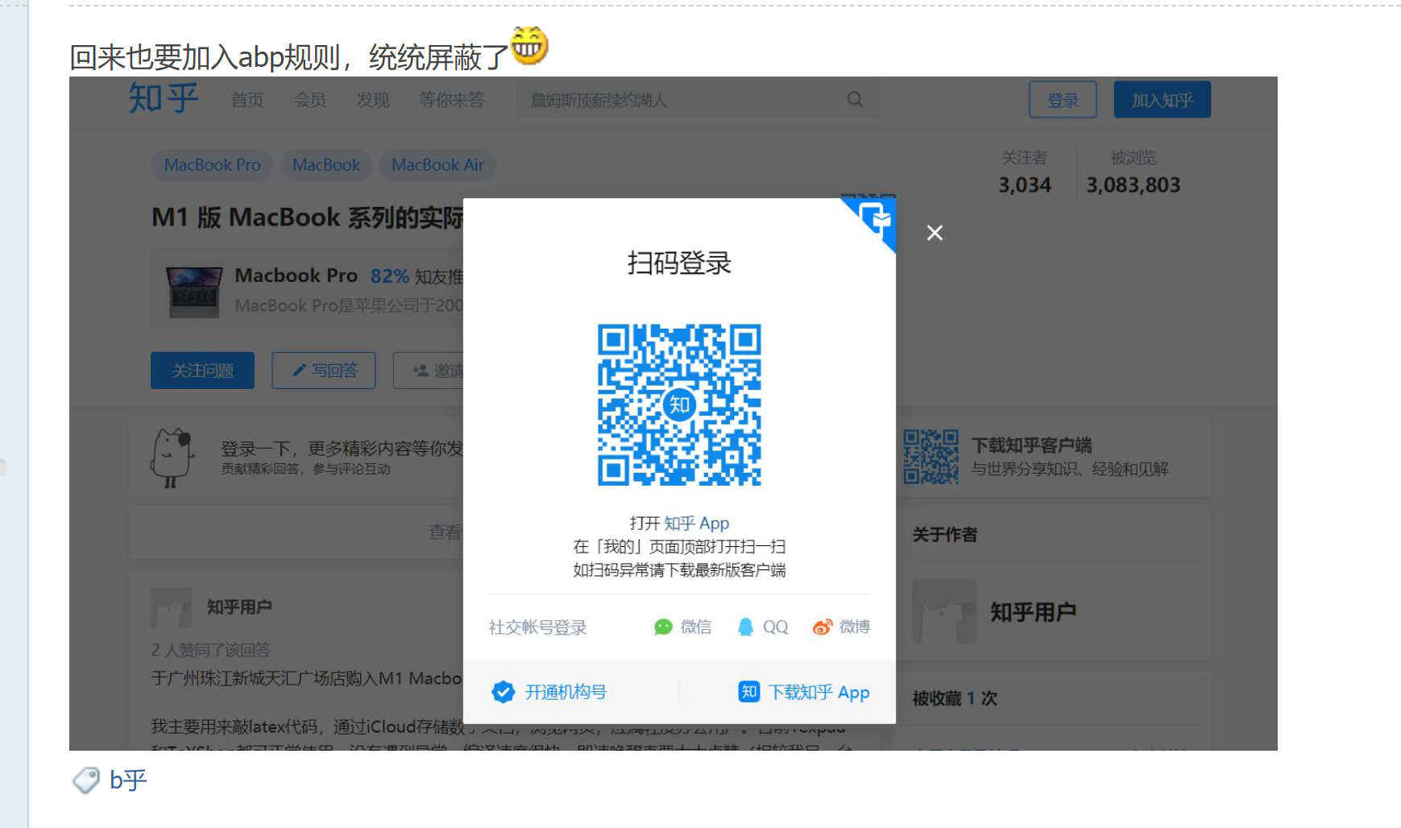Click the answer author's avatar left column
Viewport: 1401px width, 828px height.
pos(172,607)
